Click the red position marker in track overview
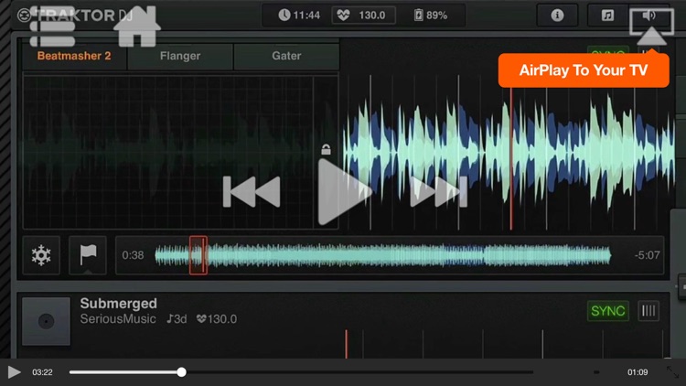686x386 pixels. point(198,255)
